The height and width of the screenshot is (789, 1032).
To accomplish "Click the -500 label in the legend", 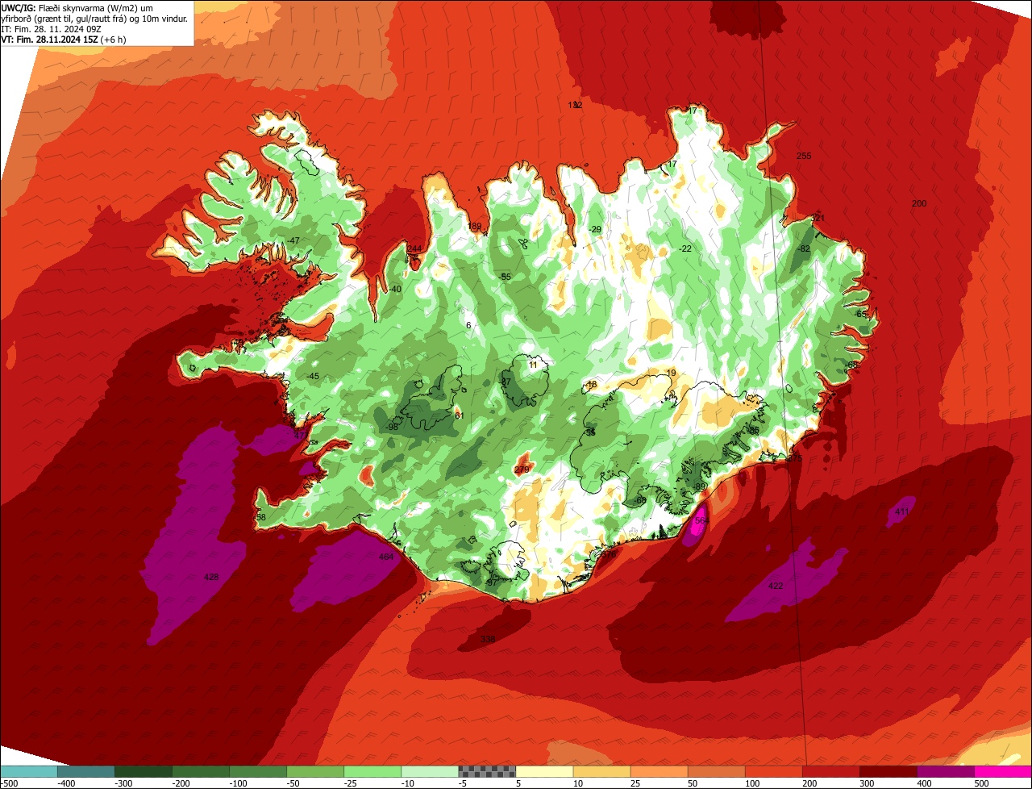I will [x=10, y=783].
